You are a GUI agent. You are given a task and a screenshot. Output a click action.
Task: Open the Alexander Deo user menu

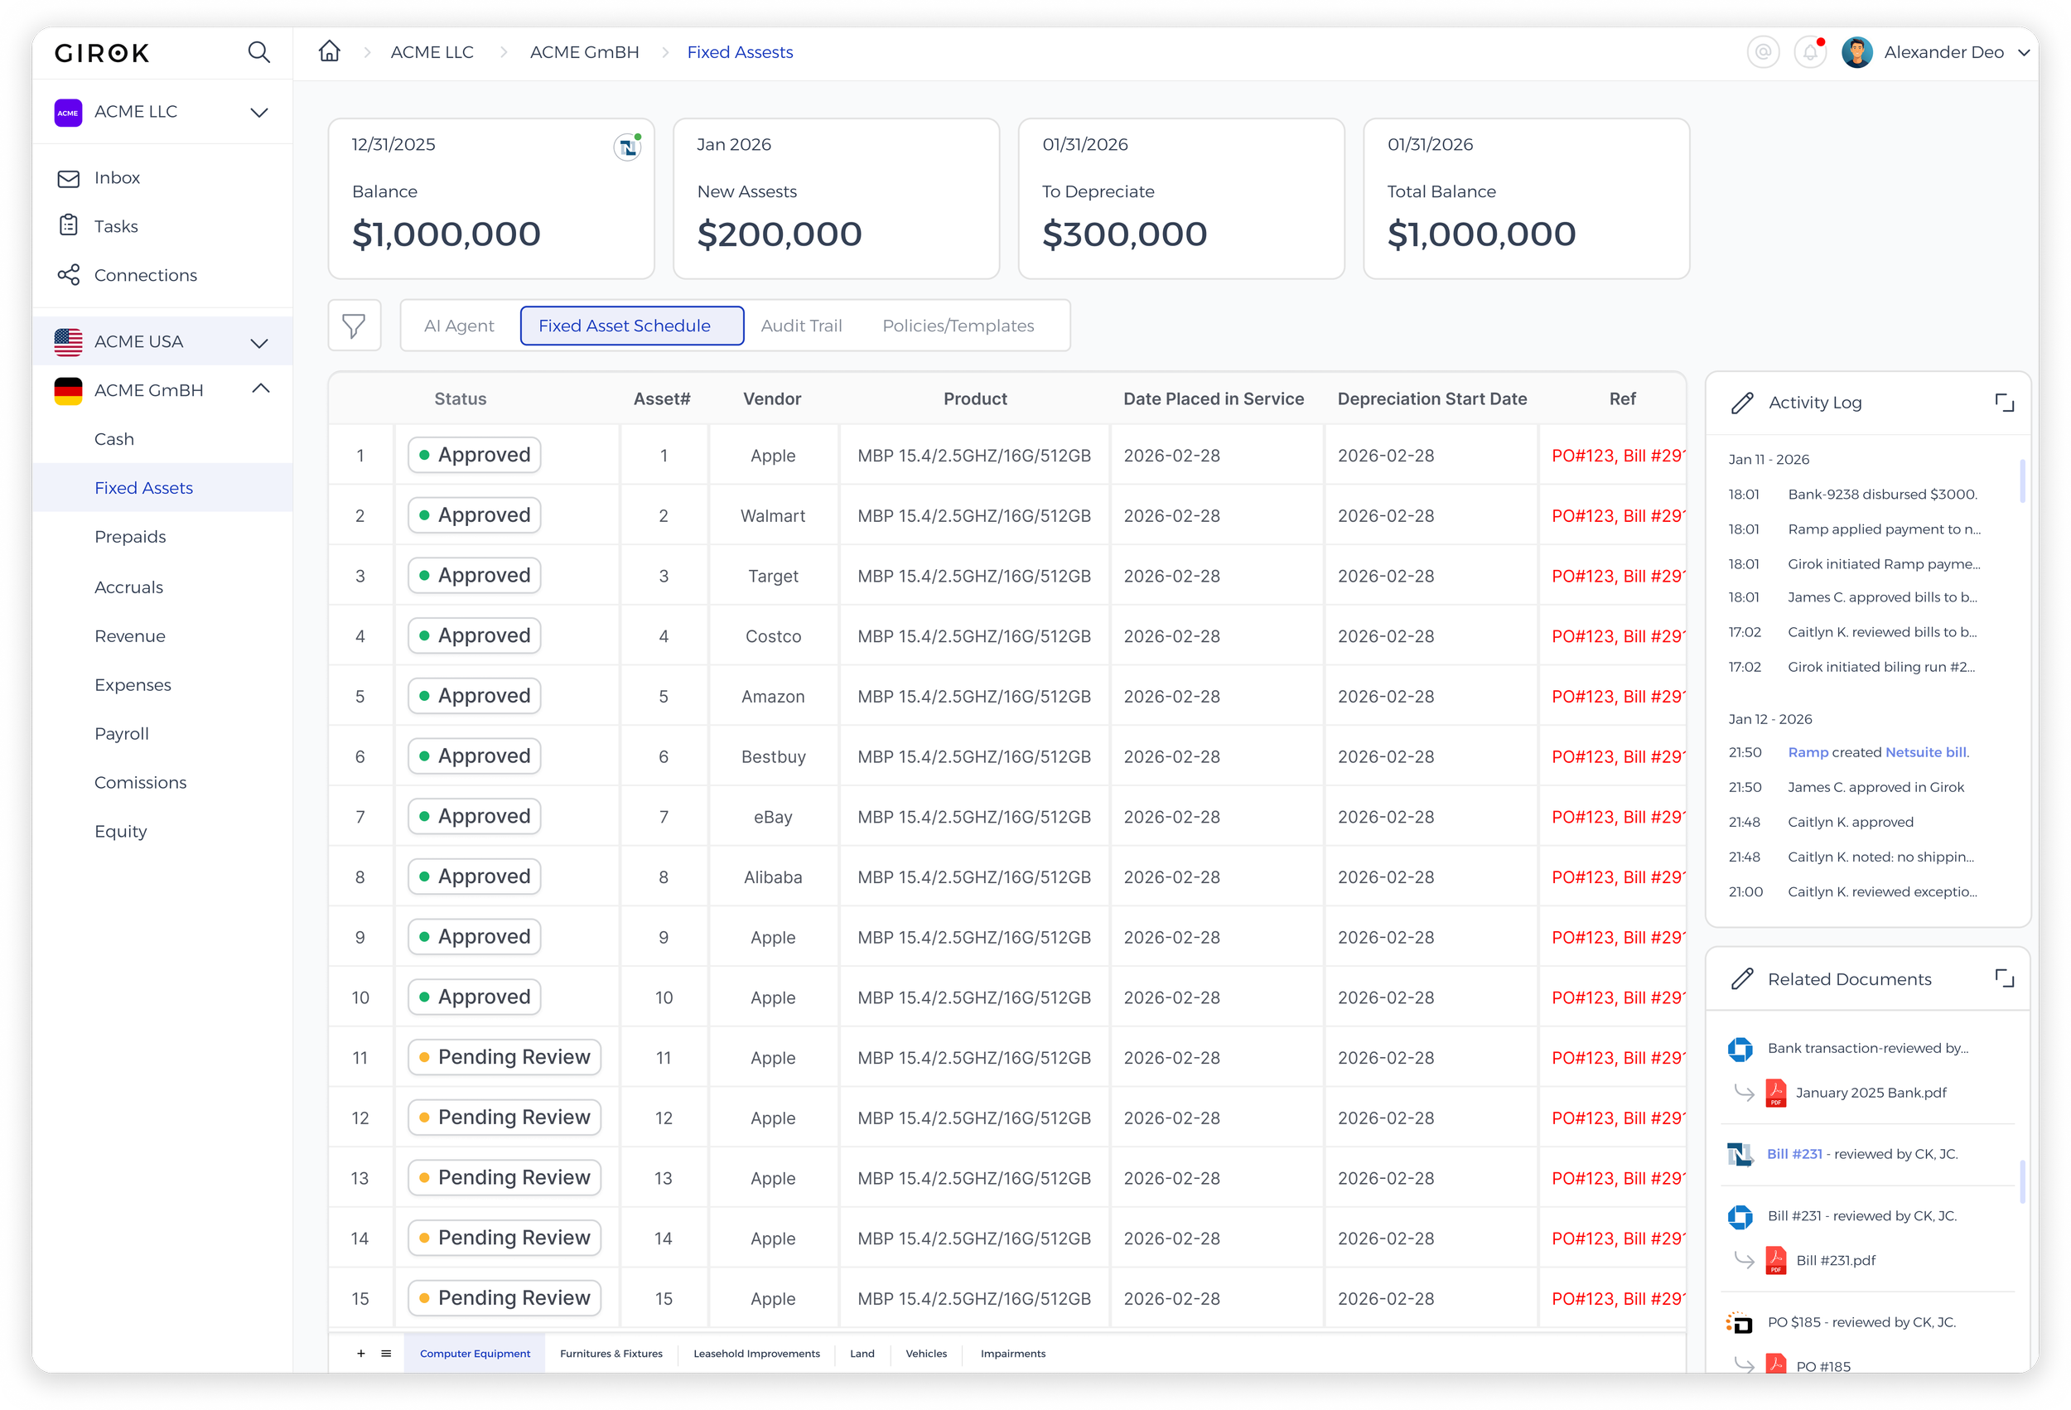[1943, 52]
